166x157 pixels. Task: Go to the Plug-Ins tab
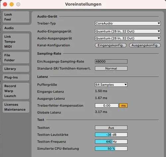pos(16,77)
